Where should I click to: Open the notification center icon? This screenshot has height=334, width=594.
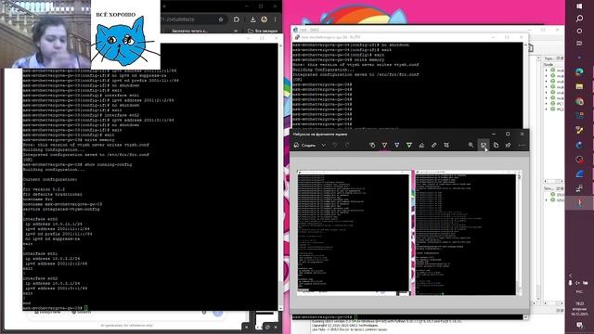[579, 326]
